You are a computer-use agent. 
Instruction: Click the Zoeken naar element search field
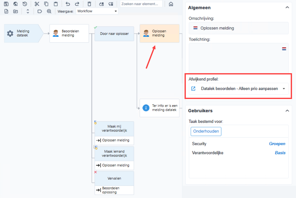tap(141, 4)
